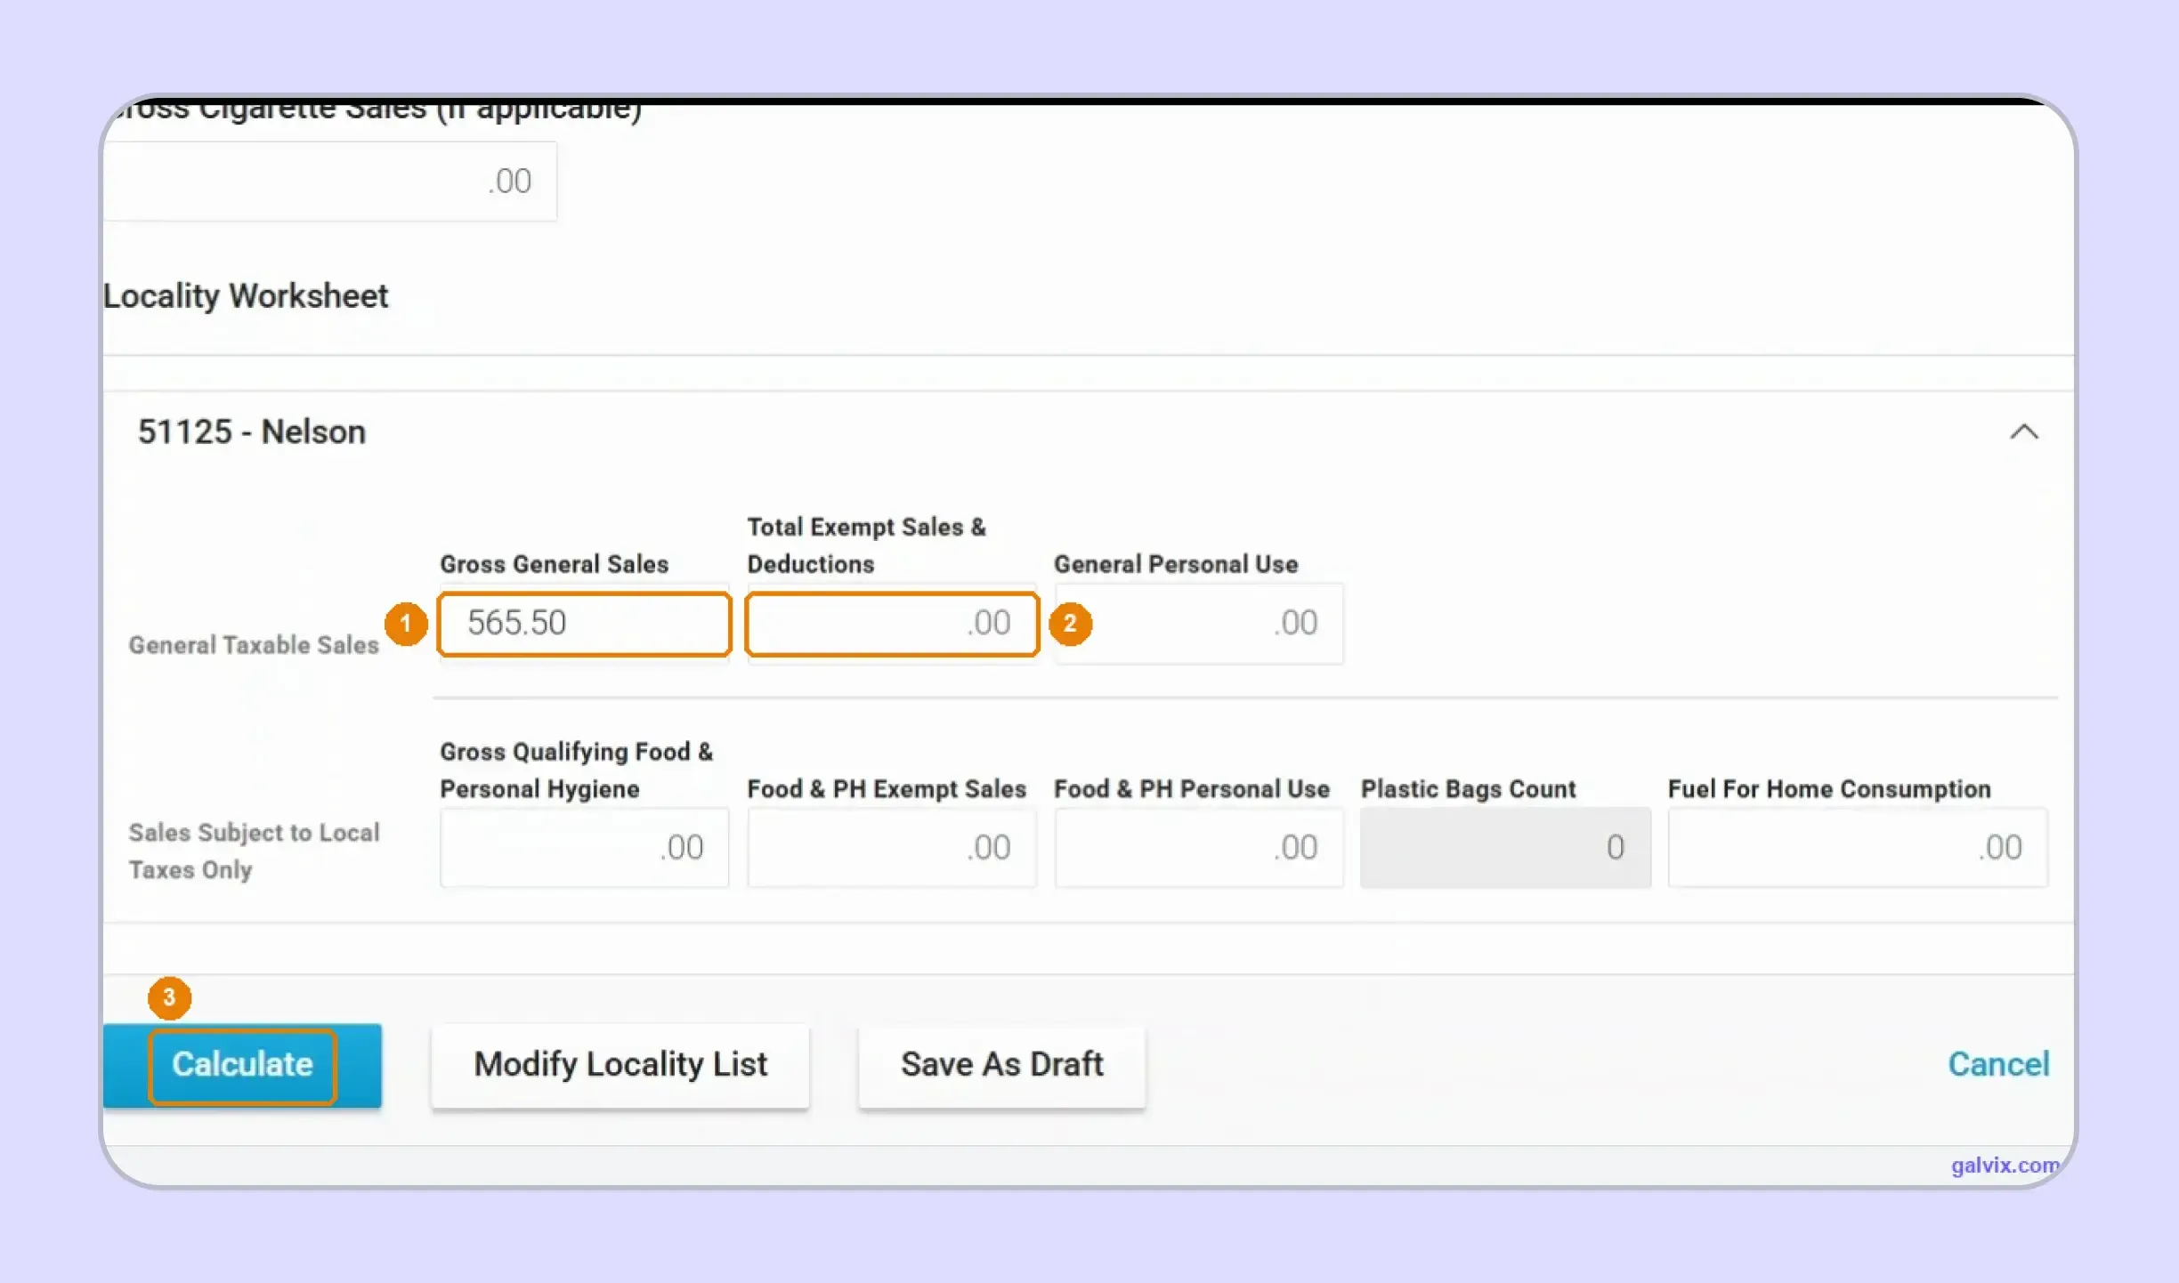Click the Calculate button

[x=242, y=1065]
